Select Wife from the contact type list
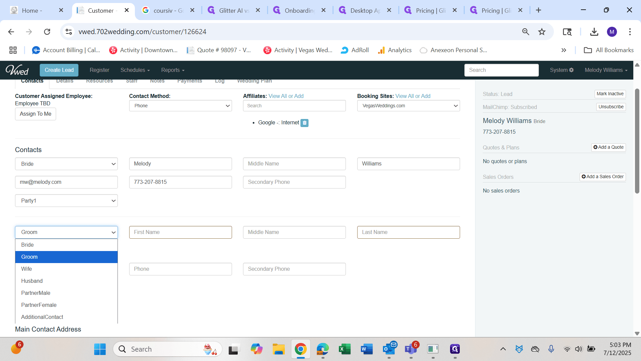 pos(66,269)
